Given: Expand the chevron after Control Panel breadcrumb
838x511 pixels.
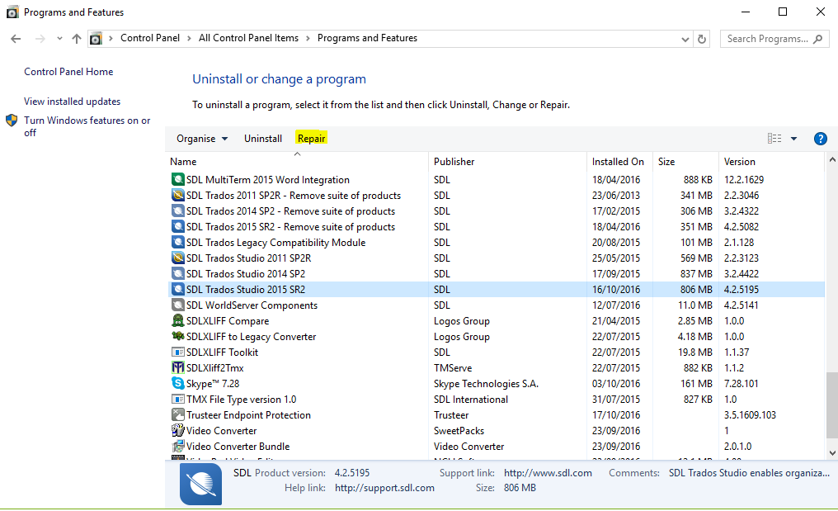Looking at the screenshot, I should point(189,39).
